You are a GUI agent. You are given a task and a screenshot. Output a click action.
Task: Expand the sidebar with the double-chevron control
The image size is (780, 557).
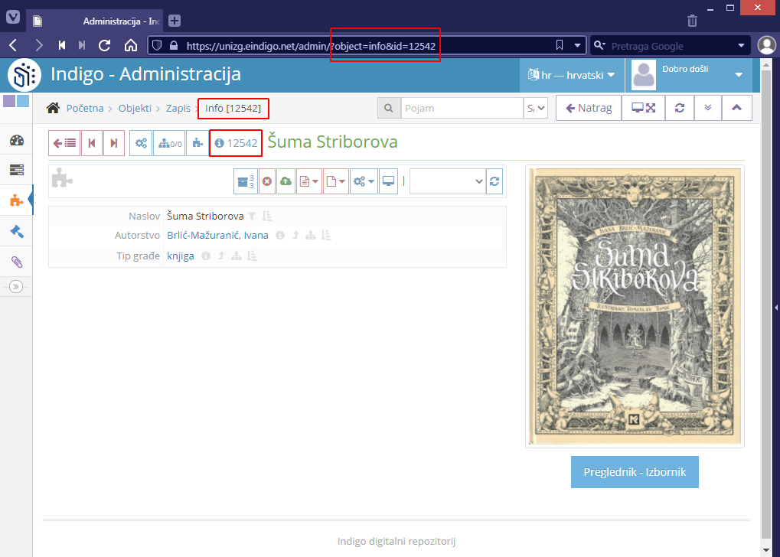coord(15,286)
